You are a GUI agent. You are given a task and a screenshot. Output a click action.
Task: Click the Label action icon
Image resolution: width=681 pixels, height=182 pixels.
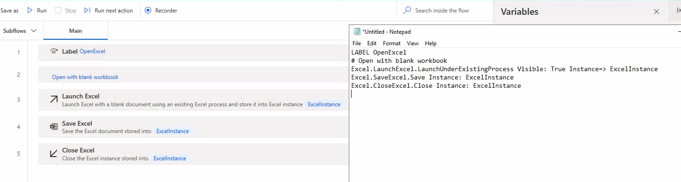pyautogui.click(x=54, y=51)
